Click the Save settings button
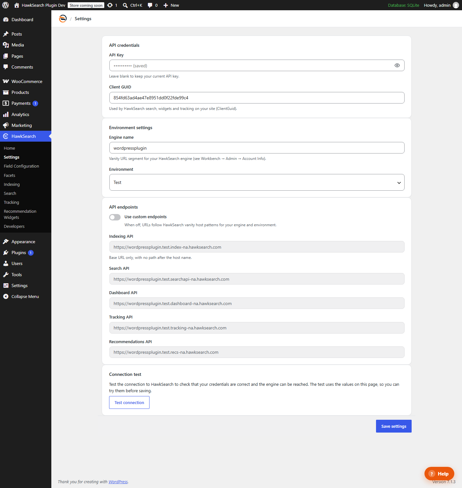This screenshot has height=488, width=462. click(x=394, y=426)
